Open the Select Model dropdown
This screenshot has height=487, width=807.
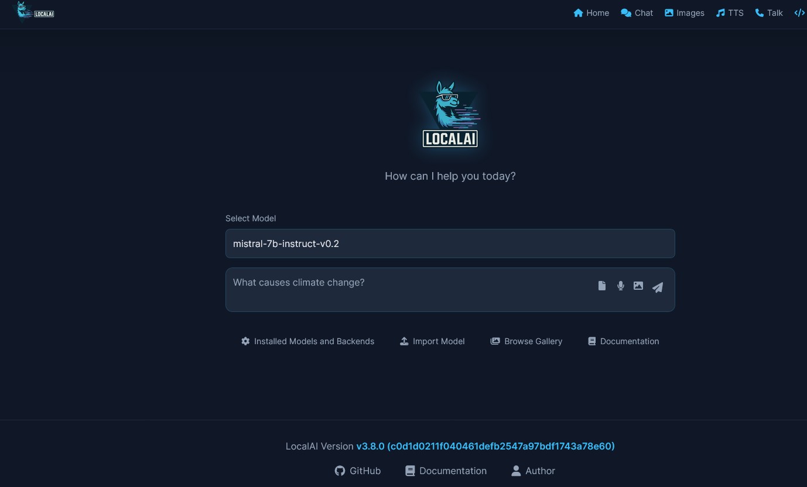point(450,243)
